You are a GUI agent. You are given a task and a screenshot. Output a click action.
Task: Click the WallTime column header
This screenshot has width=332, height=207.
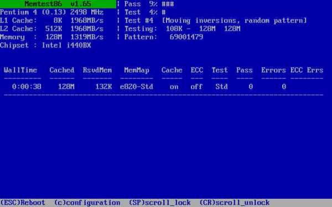20,70
